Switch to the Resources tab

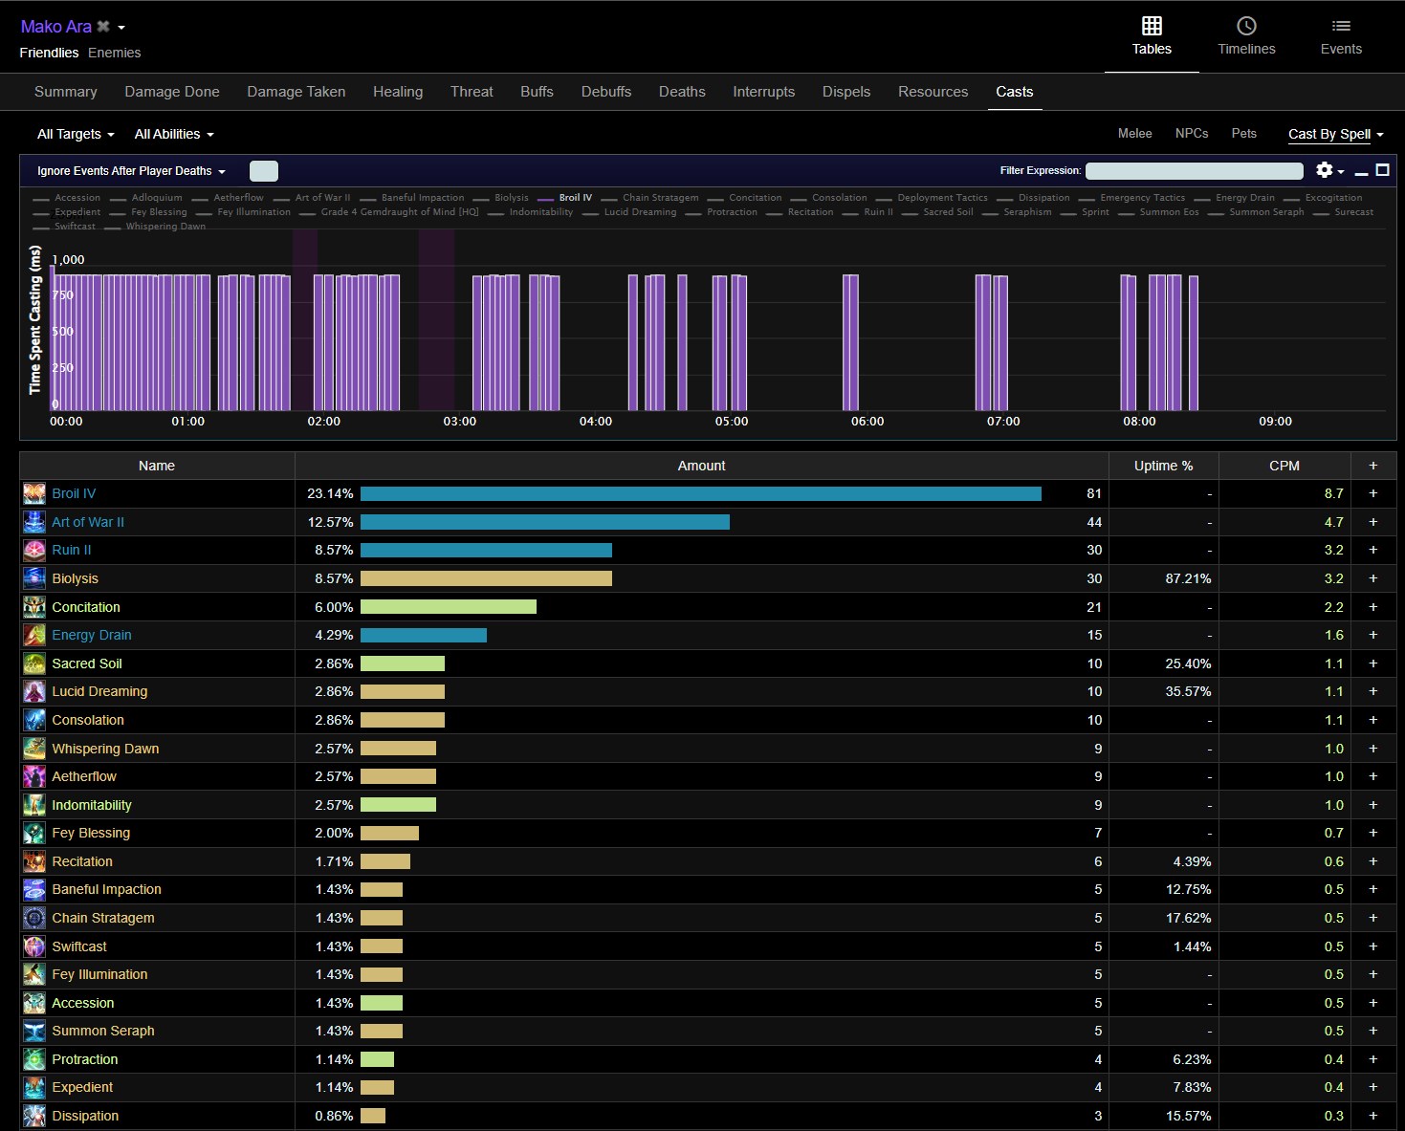[x=933, y=92]
